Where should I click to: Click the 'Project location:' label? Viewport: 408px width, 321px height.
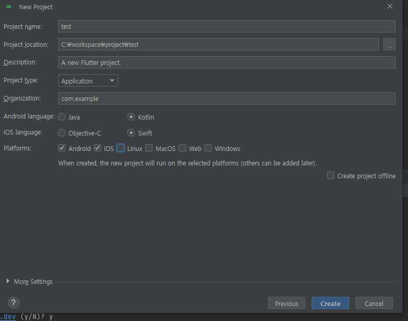tap(26, 44)
